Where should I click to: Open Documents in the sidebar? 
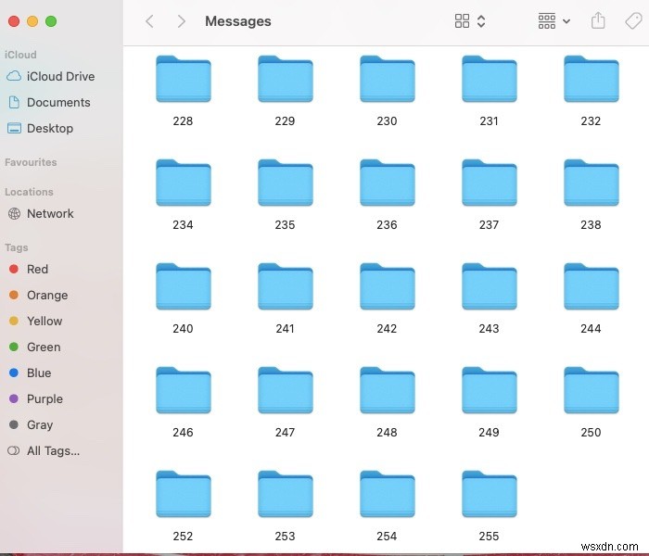pyautogui.click(x=49, y=102)
